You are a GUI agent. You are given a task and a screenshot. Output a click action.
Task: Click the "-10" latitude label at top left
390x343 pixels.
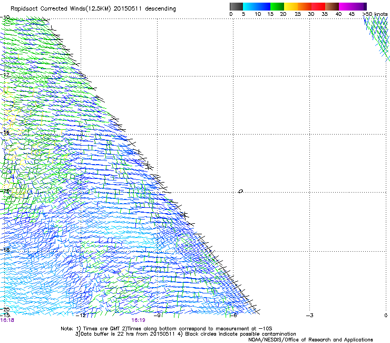[x=5, y=17]
